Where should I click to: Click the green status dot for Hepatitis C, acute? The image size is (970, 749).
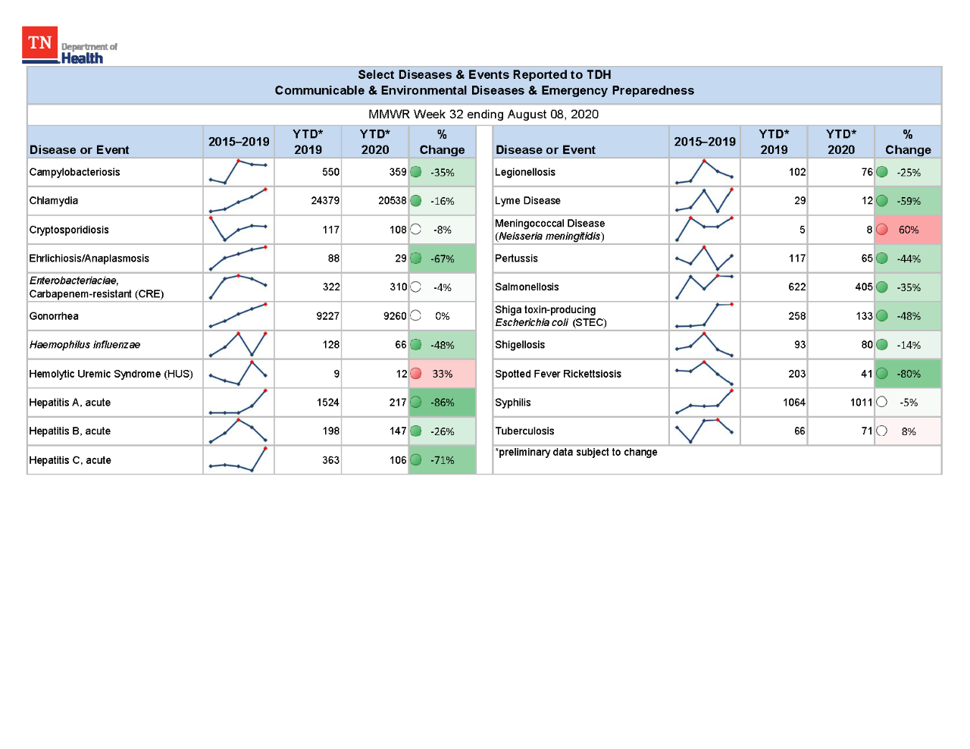(x=416, y=460)
